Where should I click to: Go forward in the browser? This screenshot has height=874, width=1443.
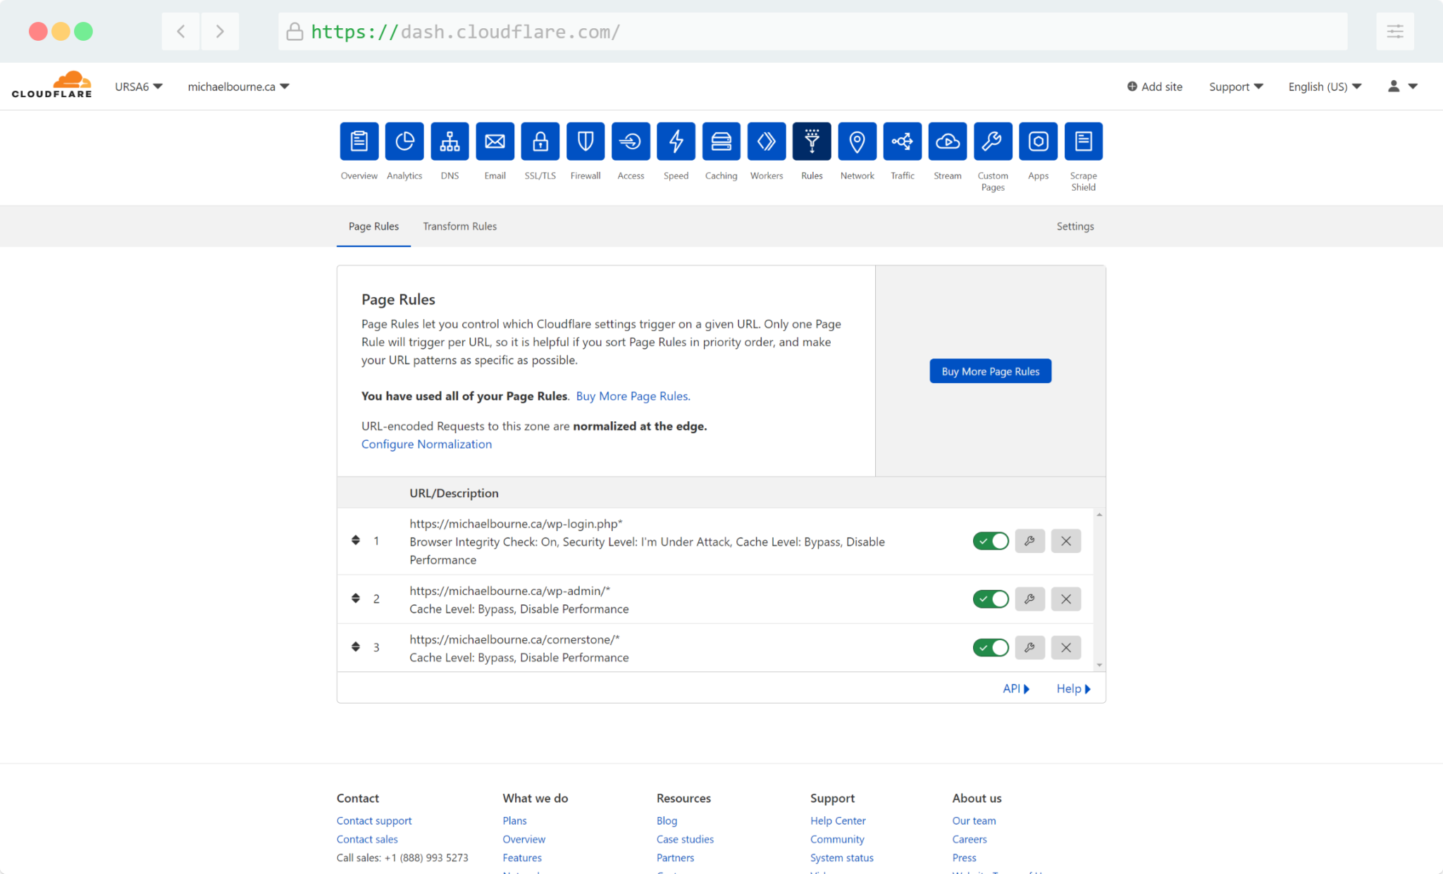click(x=220, y=32)
